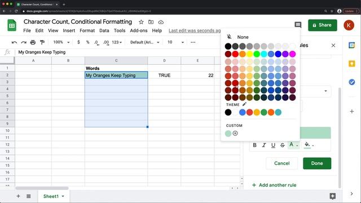
Task: Pick the bright yellow swatch
Action: pos(249,54)
